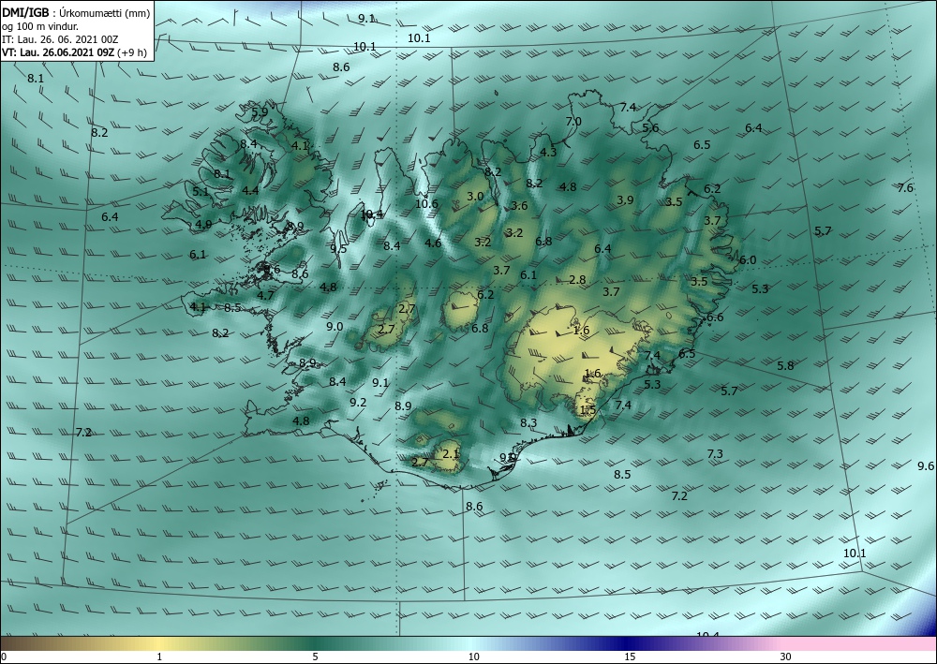Click the 3.0 value label
Screen dimensions: 937x664
(x=475, y=197)
